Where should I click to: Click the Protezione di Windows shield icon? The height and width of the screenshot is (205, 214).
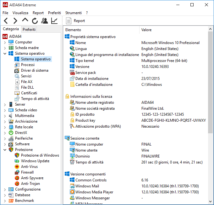click(x=17, y=155)
